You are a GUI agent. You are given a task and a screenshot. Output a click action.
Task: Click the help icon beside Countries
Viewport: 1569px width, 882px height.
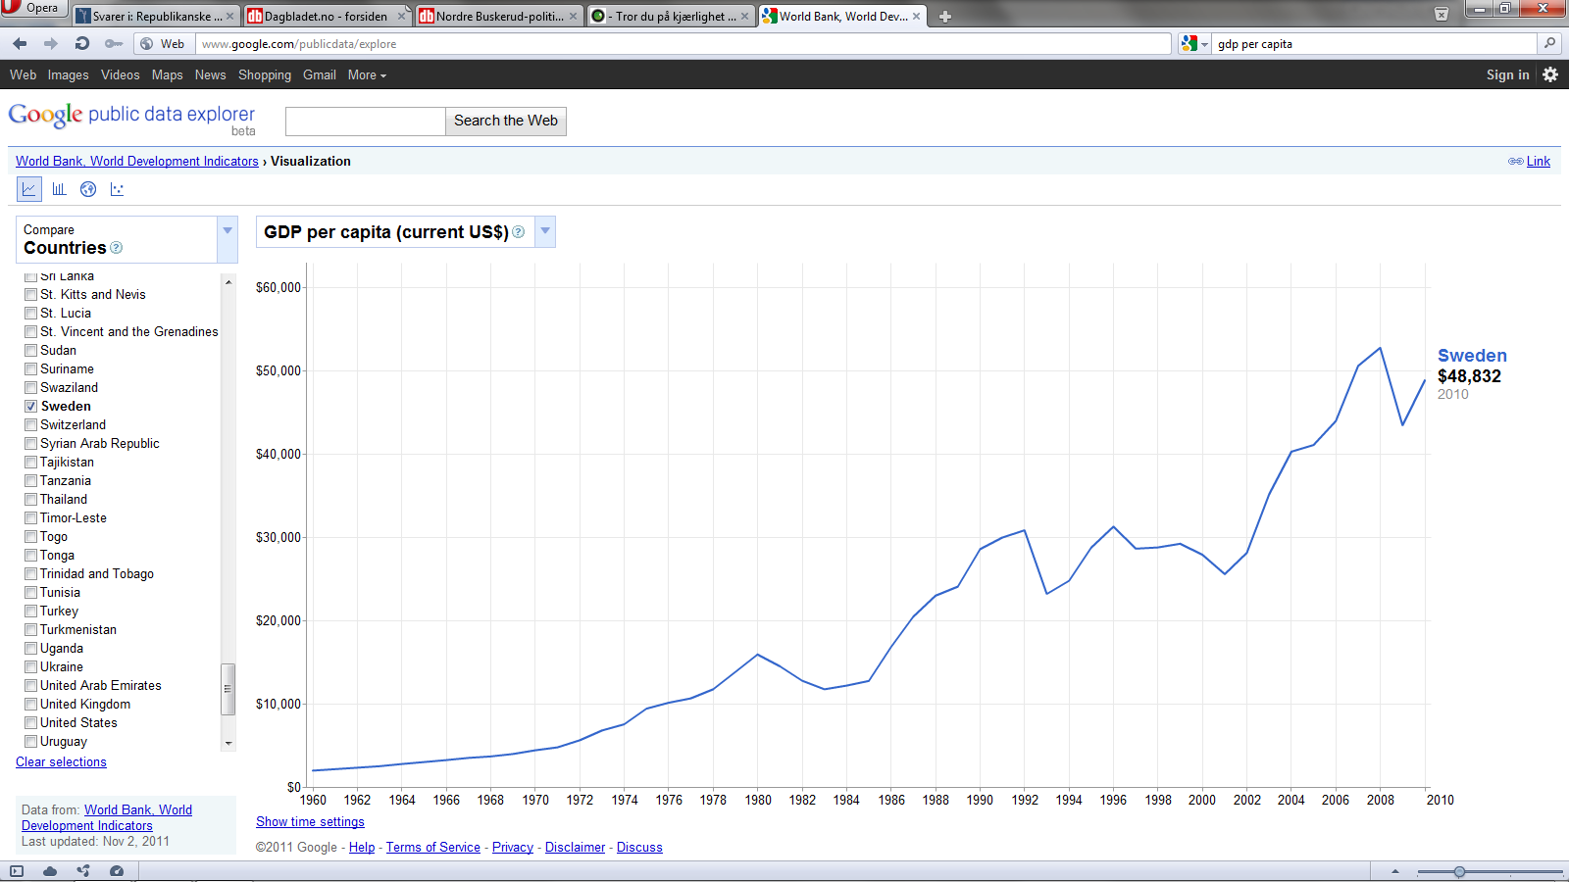coord(117,248)
